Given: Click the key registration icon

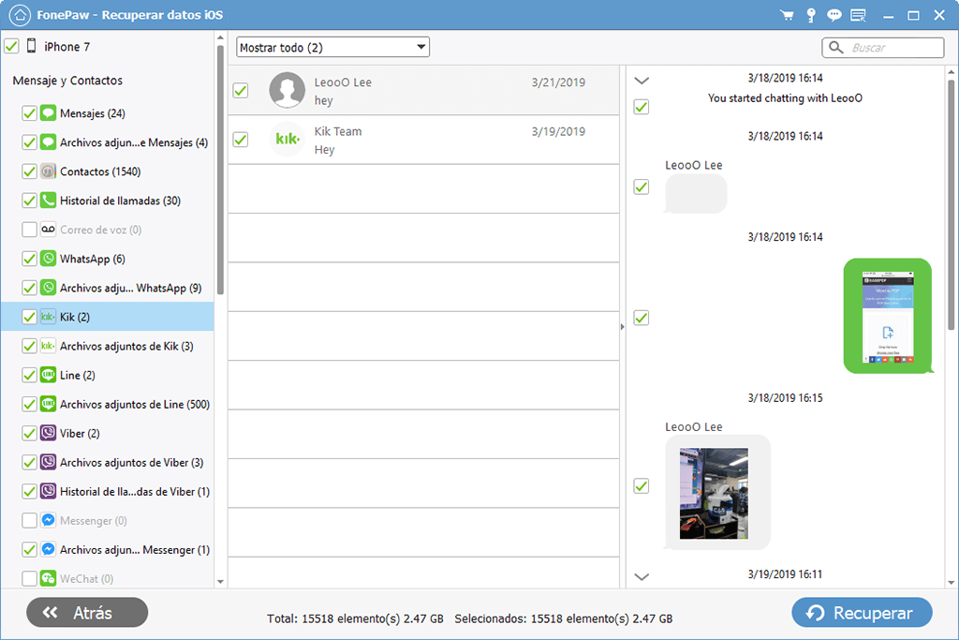Looking at the screenshot, I should 811,15.
